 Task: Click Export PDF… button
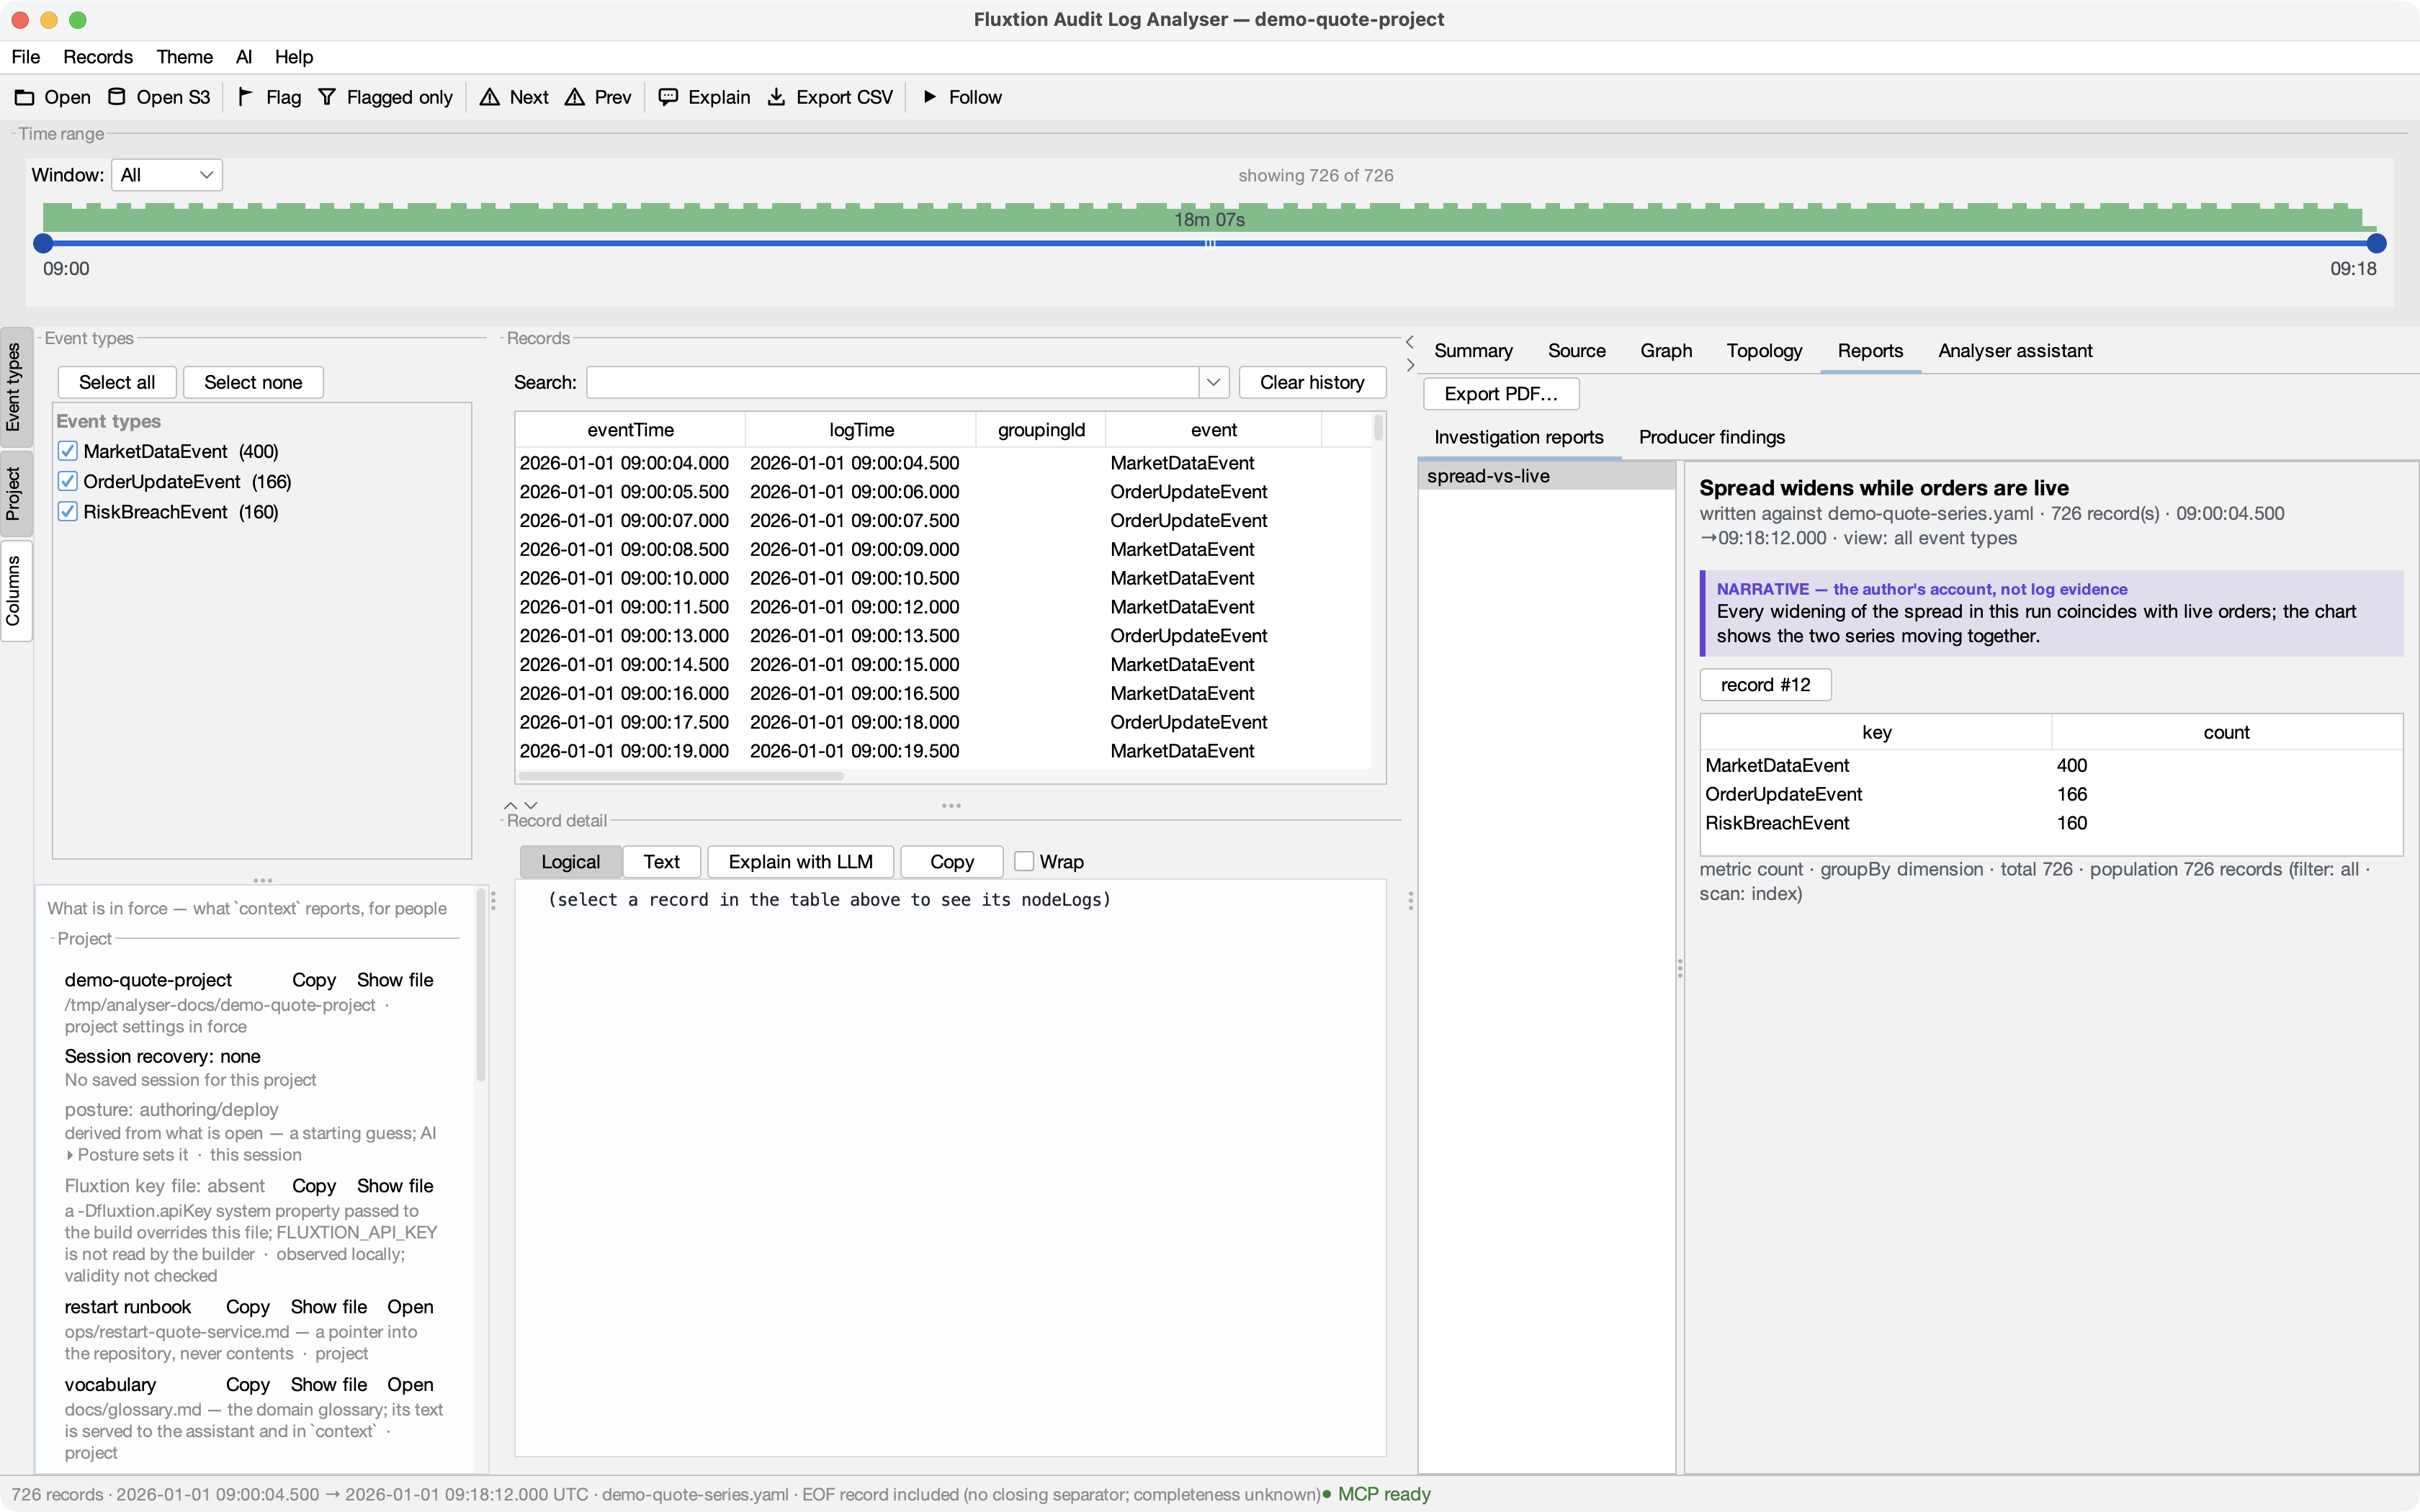click(1501, 394)
